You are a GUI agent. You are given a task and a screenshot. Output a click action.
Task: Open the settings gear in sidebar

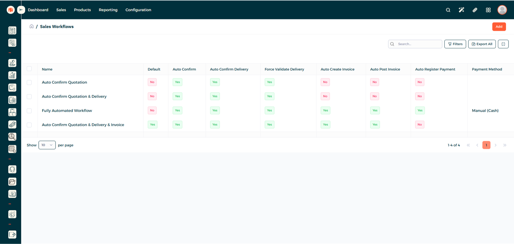click(12, 215)
